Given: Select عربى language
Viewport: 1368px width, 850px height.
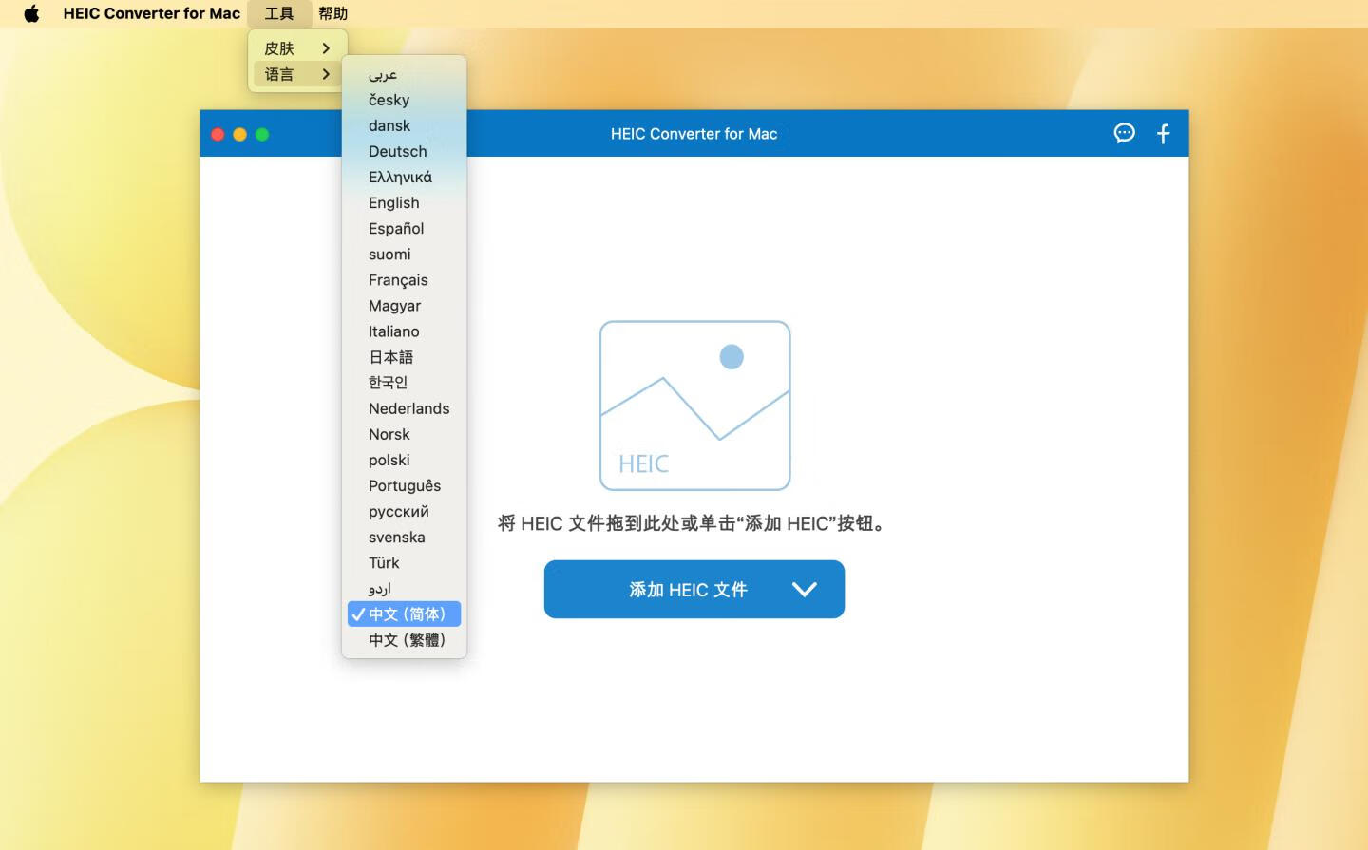Looking at the screenshot, I should [404, 74].
